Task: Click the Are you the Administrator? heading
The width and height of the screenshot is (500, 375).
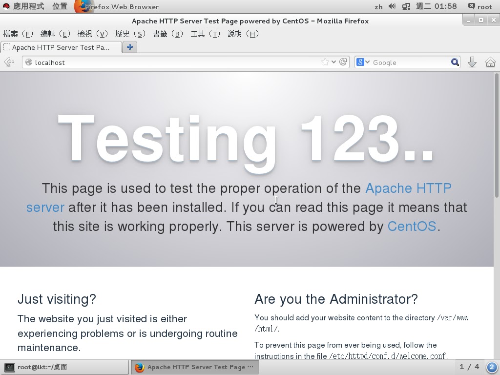Action: coord(336,299)
